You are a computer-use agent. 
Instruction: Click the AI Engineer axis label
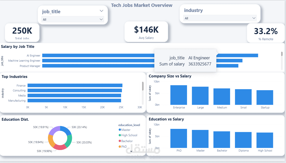click(33, 56)
